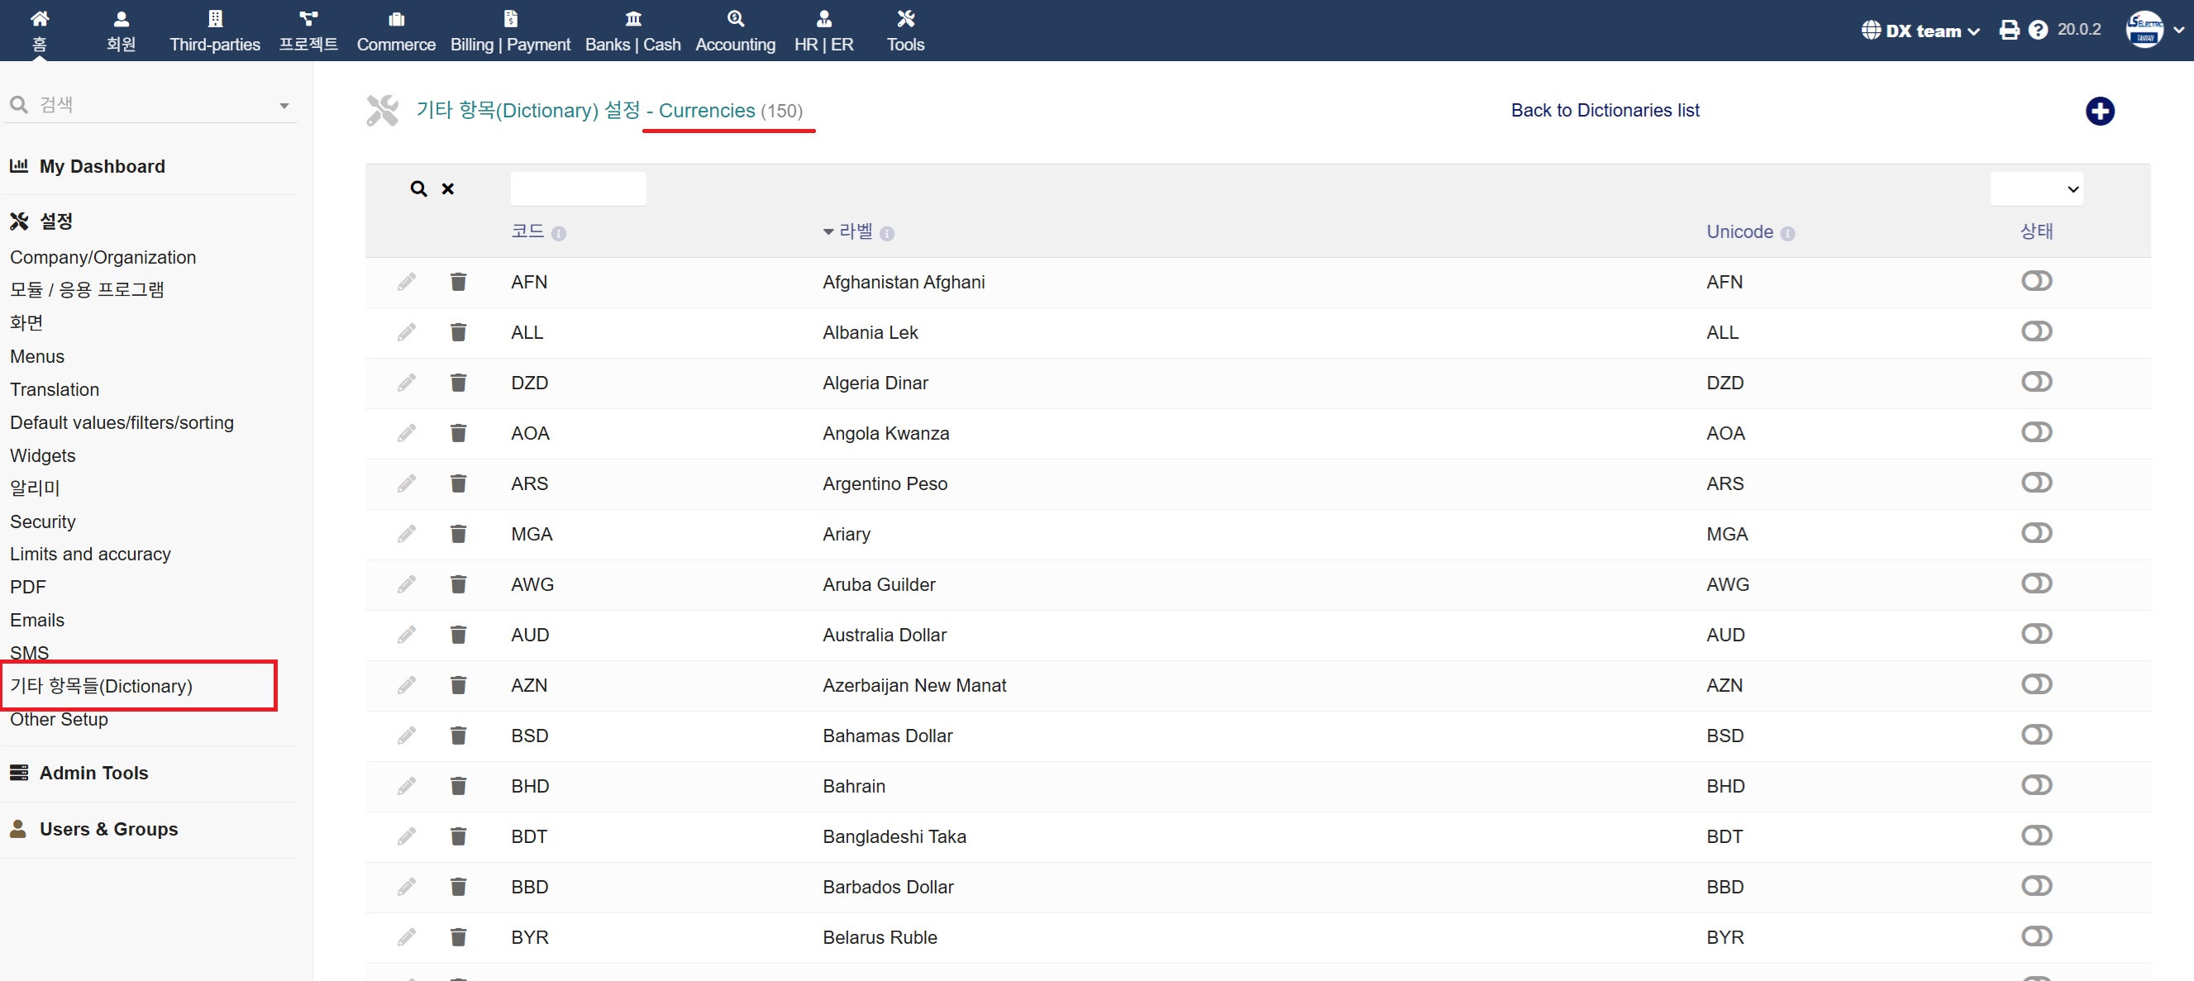Enable the Argentino Peso status toggle
2194x981 pixels.
coord(2035,483)
